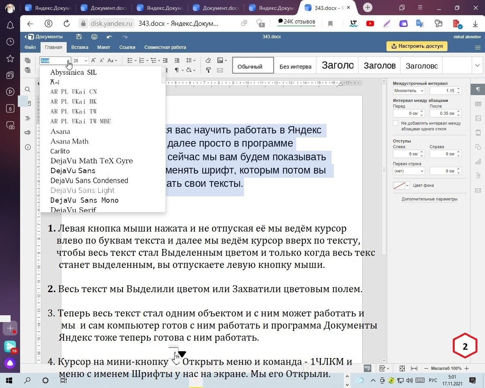Increase font size with A+ icon
The width and height of the screenshot is (485, 388).
(93, 61)
